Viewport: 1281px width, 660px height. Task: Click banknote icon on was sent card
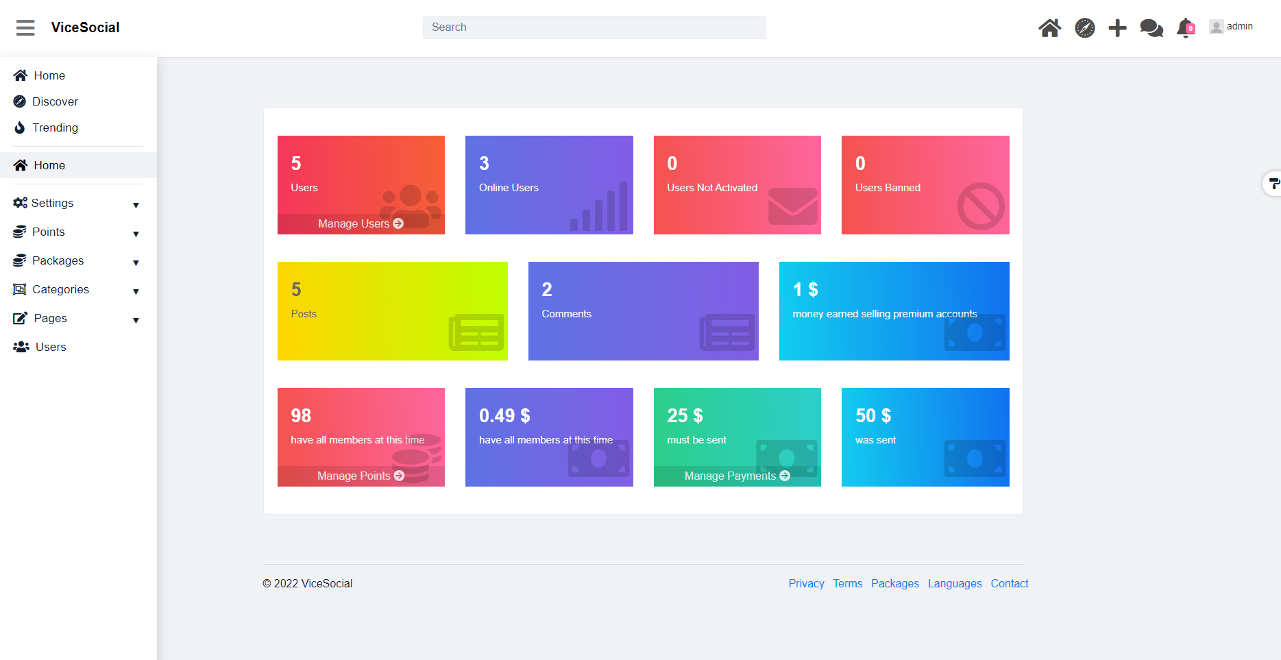tap(975, 459)
